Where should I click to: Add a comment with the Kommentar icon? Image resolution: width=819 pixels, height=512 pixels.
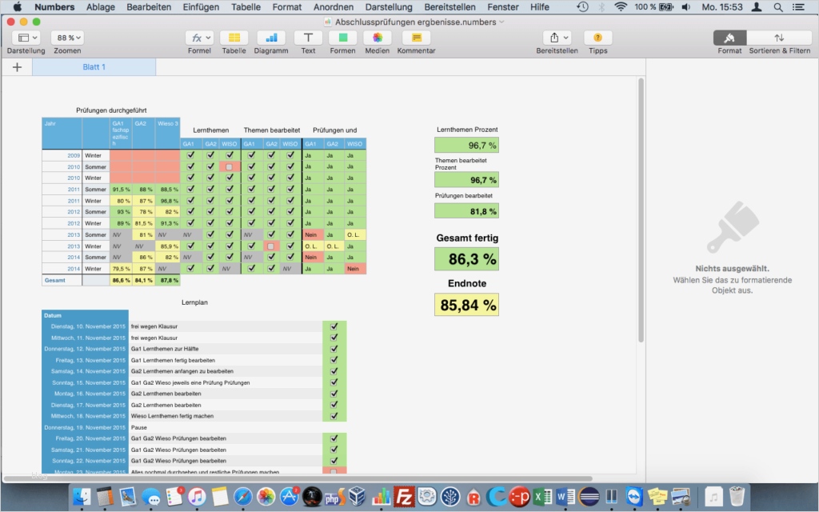coord(416,38)
